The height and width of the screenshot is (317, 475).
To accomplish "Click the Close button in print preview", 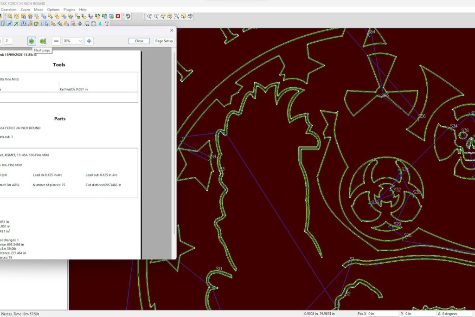I will (x=139, y=41).
